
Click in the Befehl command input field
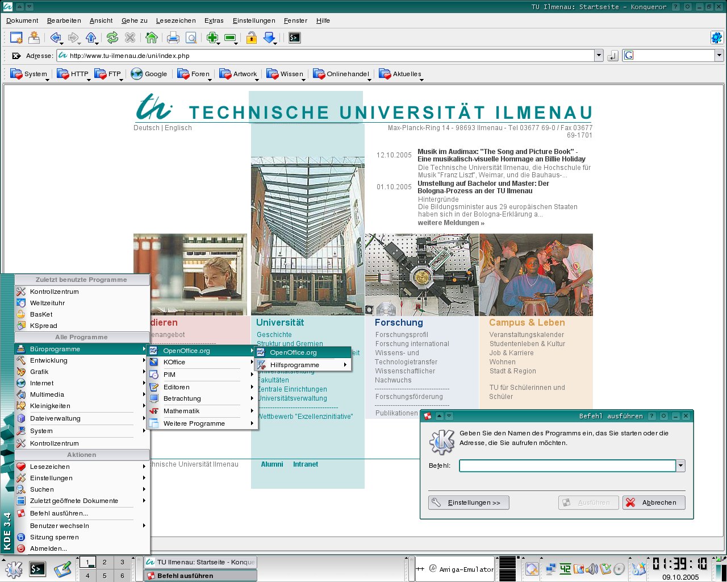[567, 466]
